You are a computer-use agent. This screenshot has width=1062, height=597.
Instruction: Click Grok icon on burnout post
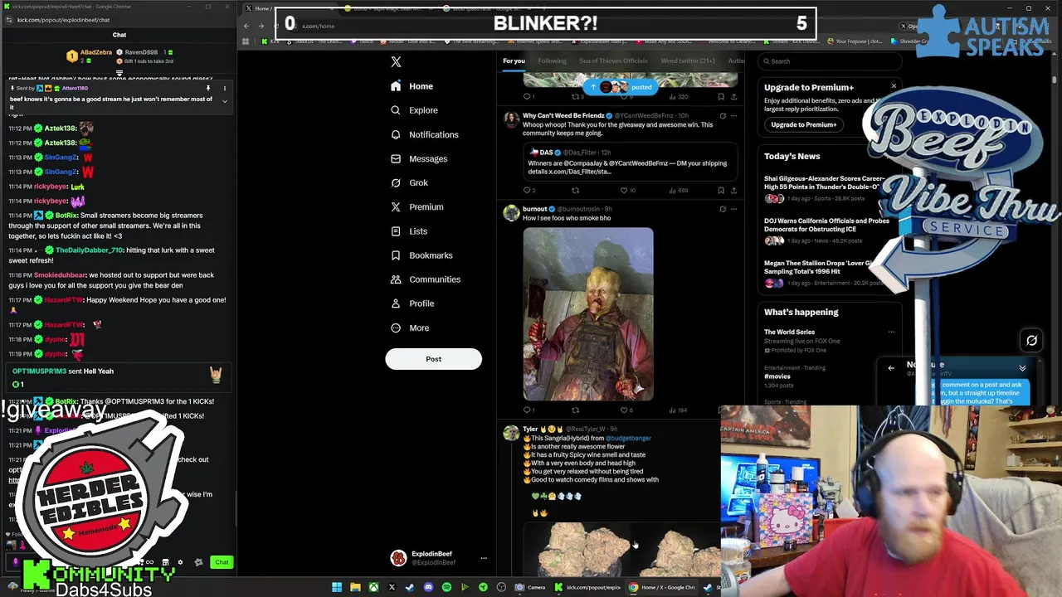(x=722, y=209)
